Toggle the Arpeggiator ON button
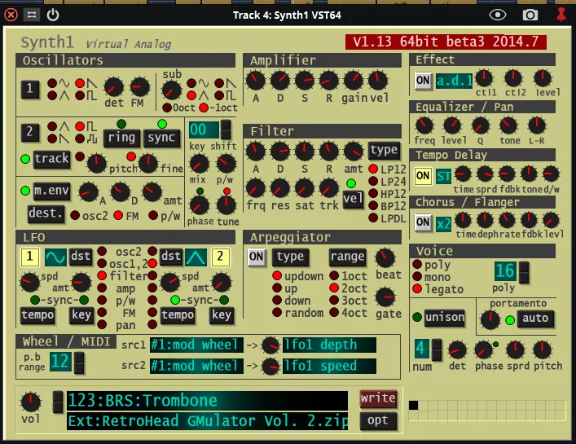 coord(257,257)
